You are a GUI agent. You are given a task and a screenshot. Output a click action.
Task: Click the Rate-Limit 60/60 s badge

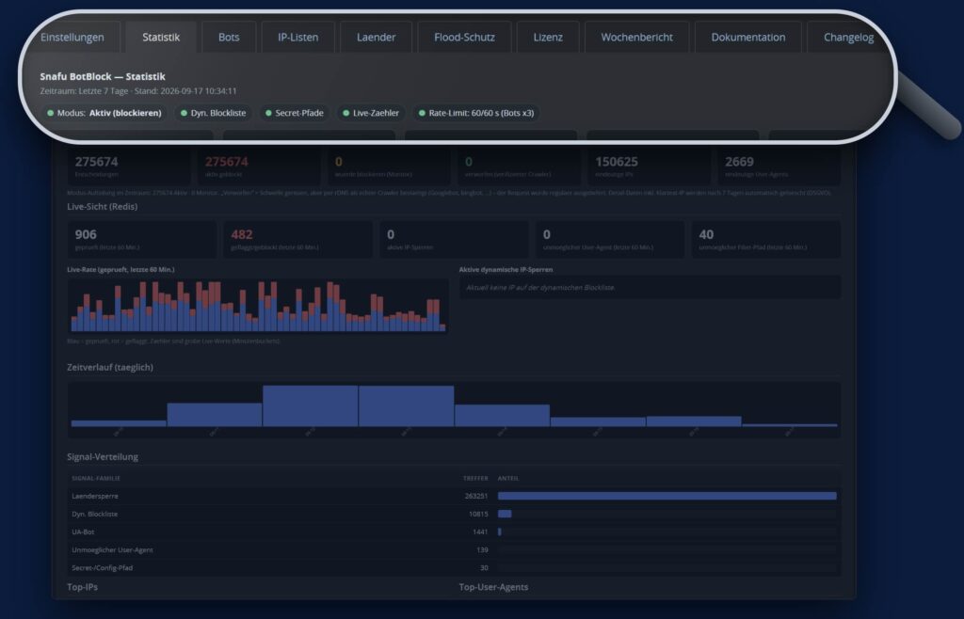pyautogui.click(x=475, y=113)
